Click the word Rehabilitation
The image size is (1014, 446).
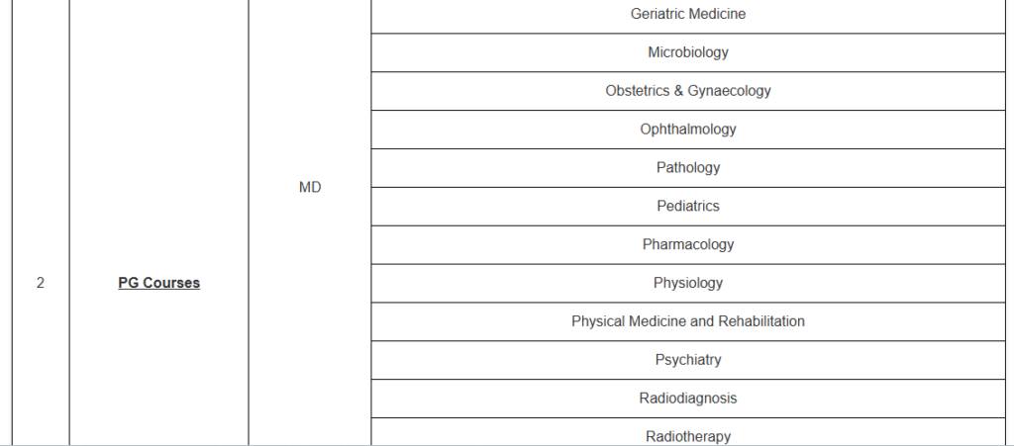click(760, 321)
